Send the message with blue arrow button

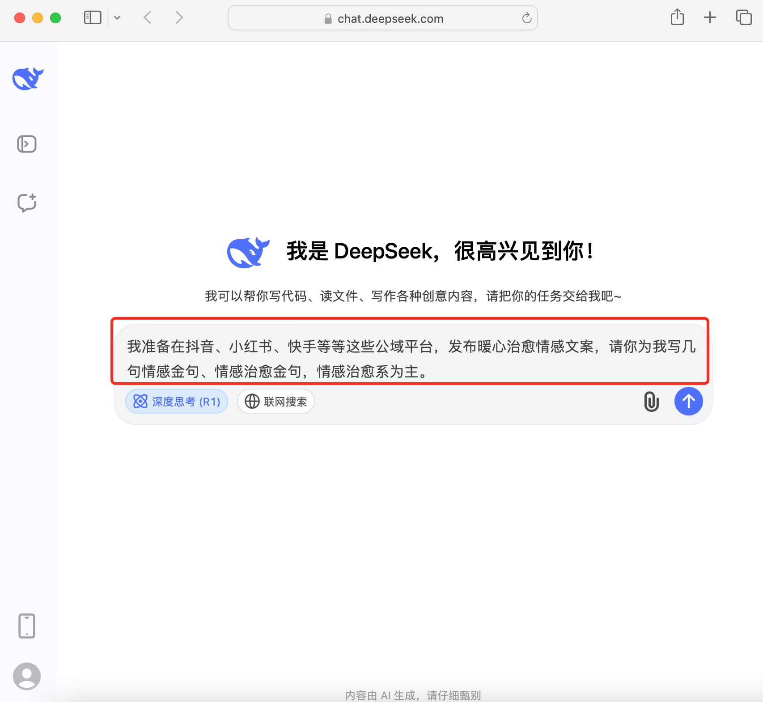689,401
